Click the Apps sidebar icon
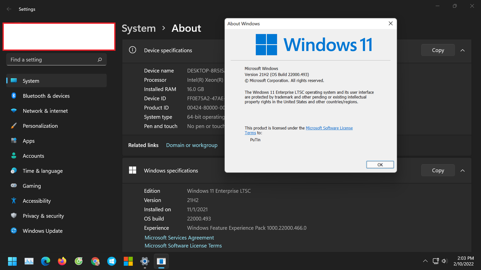Screen dimensions: 481x270 click(x=14, y=141)
